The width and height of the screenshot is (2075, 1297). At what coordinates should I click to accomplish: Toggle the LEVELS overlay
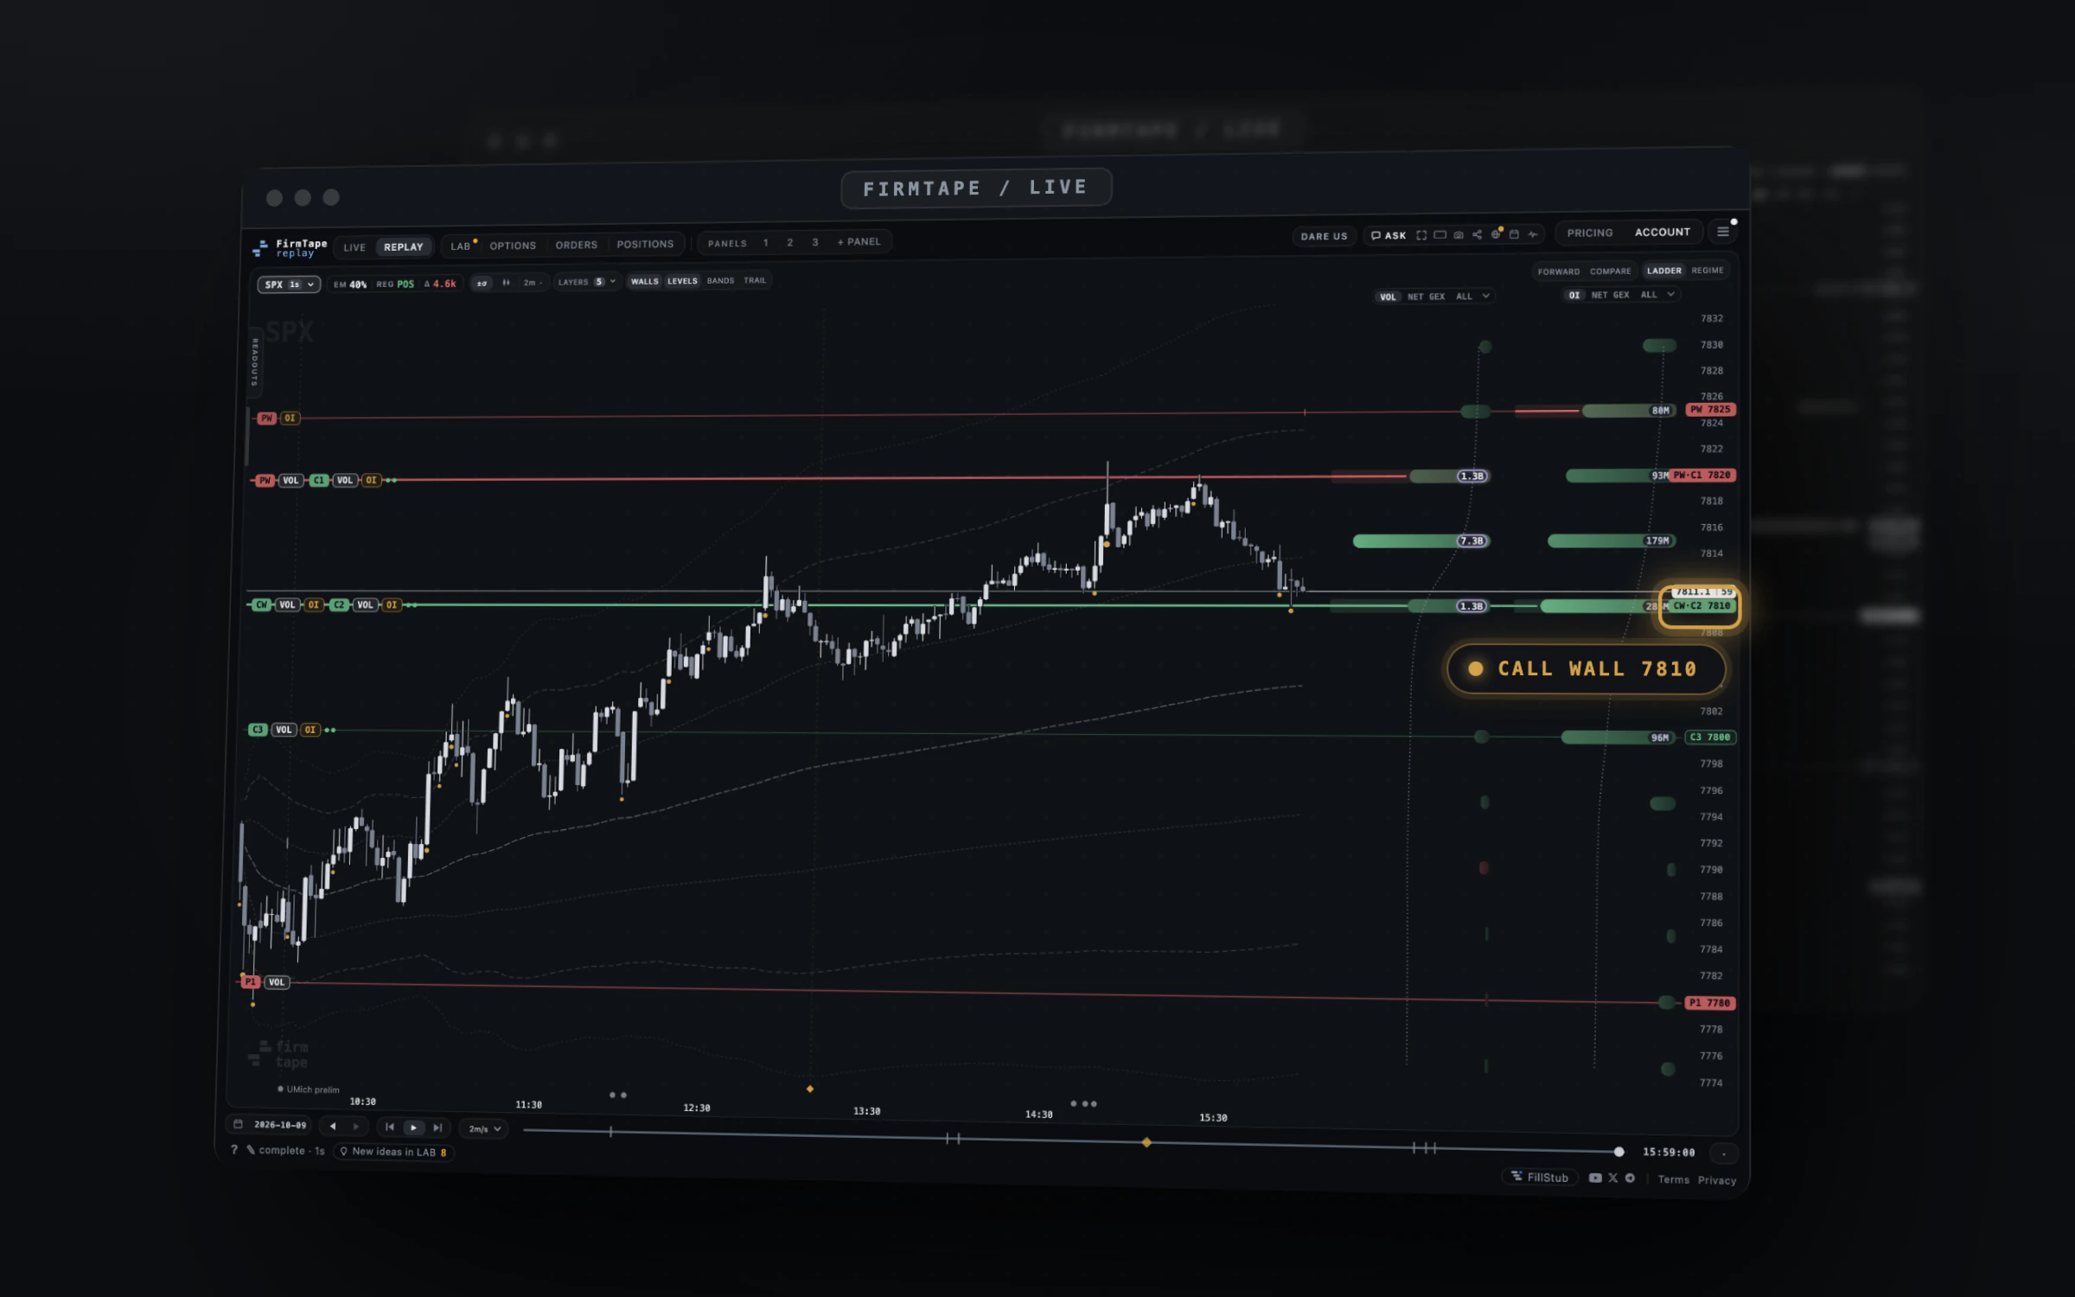(682, 281)
